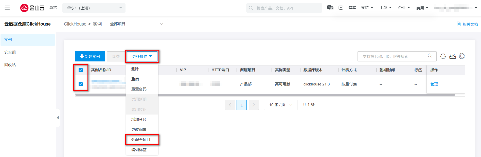Expand the 全部项目 project dropdown
This screenshot has width=481, height=157.
(136, 24)
